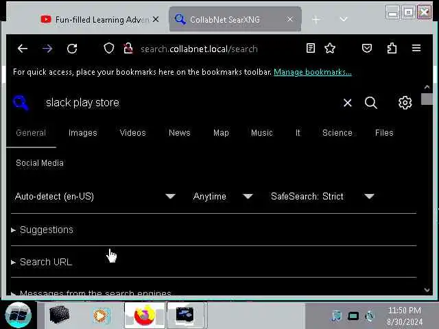The height and width of the screenshot is (329, 439).
Task: Switch to Videos category
Action: tap(132, 133)
